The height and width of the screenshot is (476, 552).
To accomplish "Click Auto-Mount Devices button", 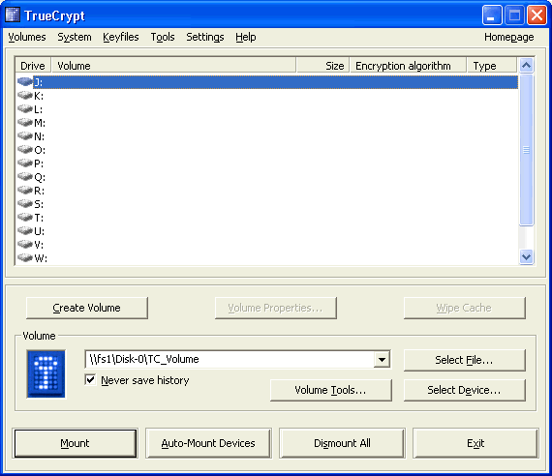I will click(208, 443).
